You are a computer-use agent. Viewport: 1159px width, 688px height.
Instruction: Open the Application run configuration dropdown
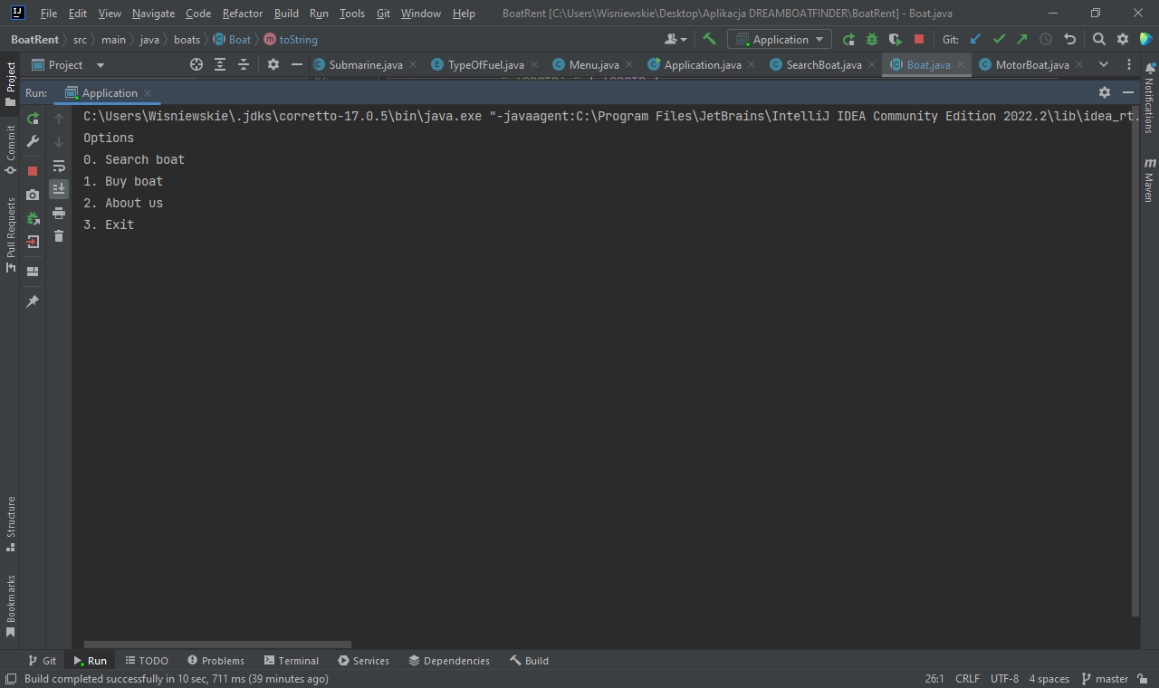tap(780, 39)
